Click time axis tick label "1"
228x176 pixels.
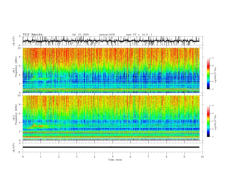[41, 157]
